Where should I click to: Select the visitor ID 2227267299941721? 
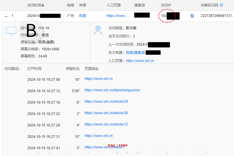(x=217, y=16)
